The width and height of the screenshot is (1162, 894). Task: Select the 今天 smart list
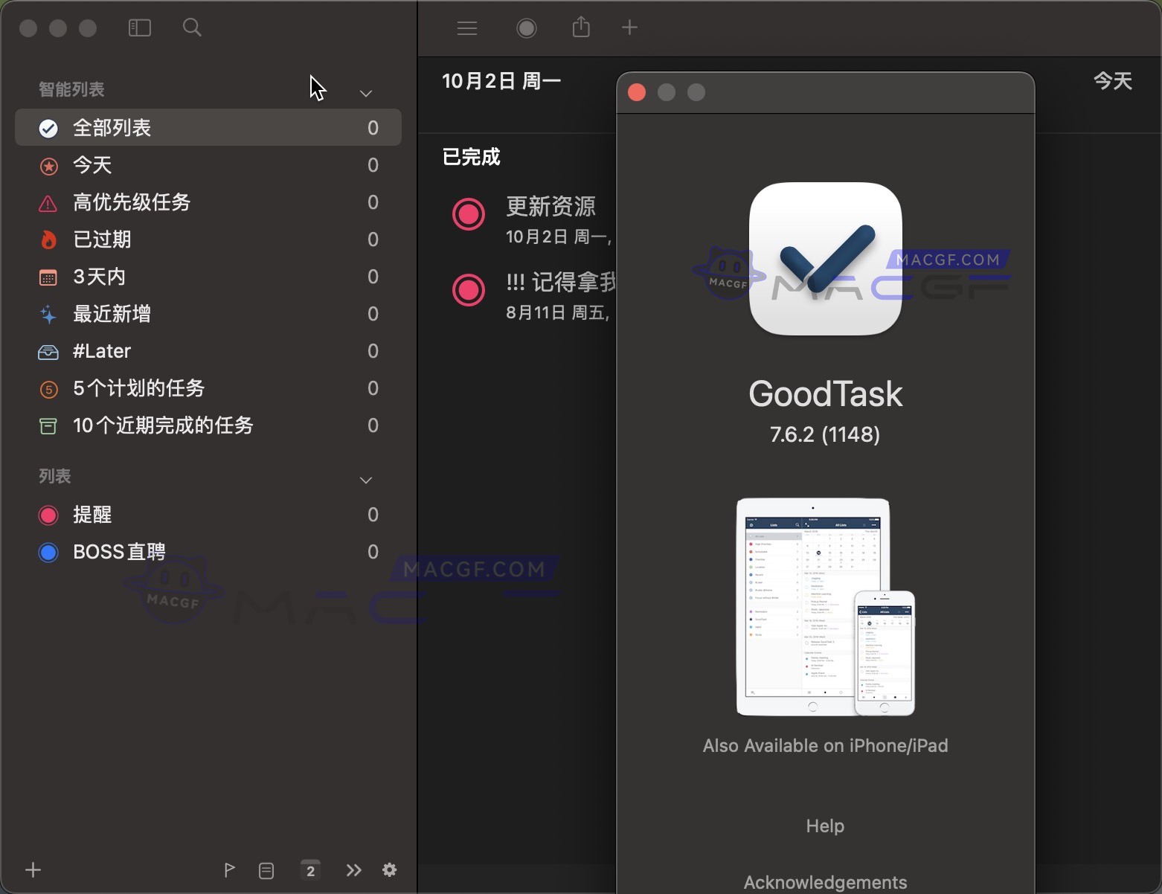92,165
